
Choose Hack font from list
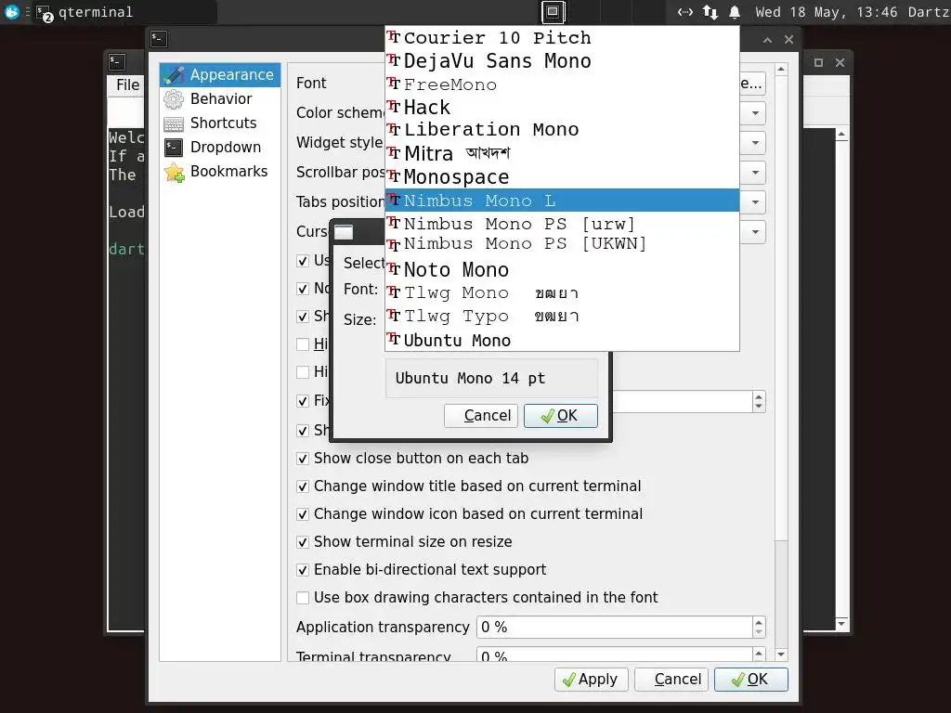562,108
